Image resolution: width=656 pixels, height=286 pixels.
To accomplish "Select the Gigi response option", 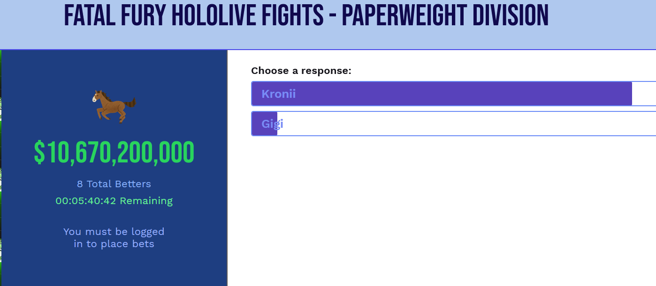I will pos(453,124).
